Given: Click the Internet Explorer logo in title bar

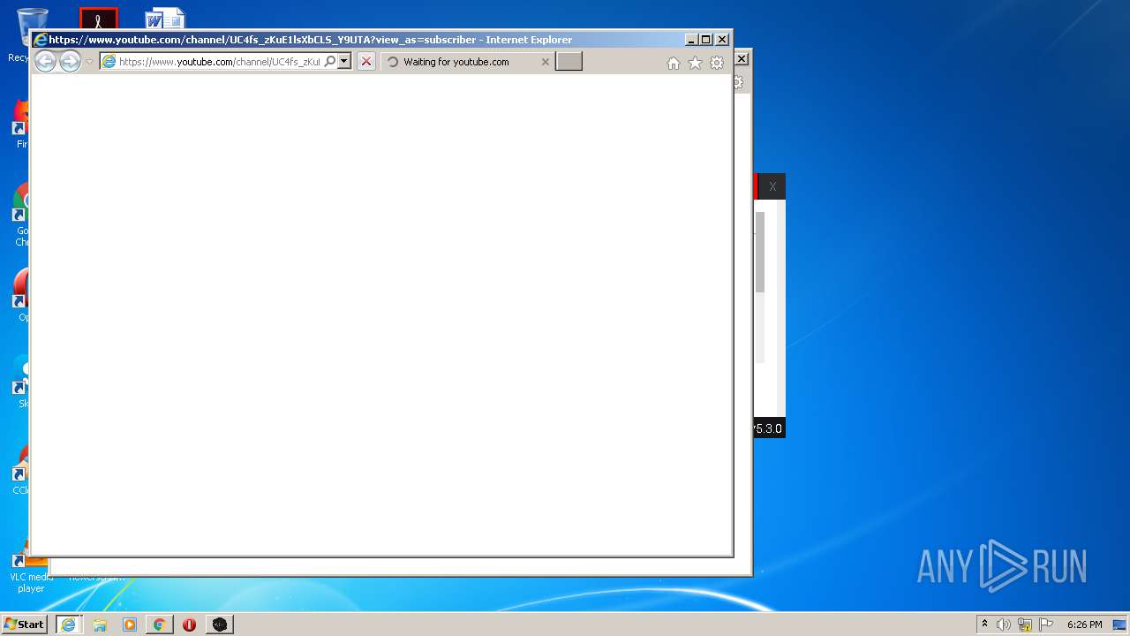Looking at the screenshot, I should click(40, 40).
